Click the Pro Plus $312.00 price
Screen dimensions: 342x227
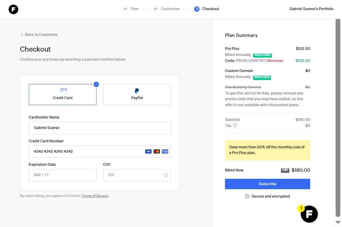303,49
